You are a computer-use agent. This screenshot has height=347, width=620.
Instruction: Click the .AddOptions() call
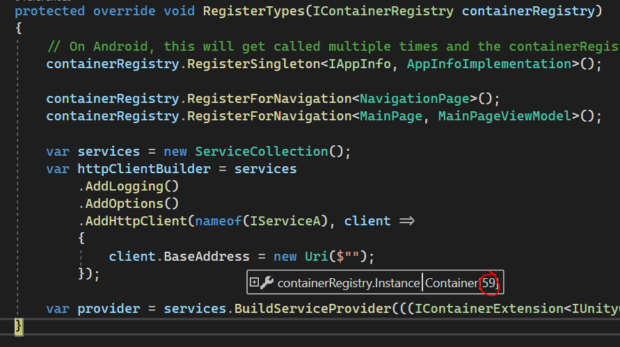pos(129,204)
